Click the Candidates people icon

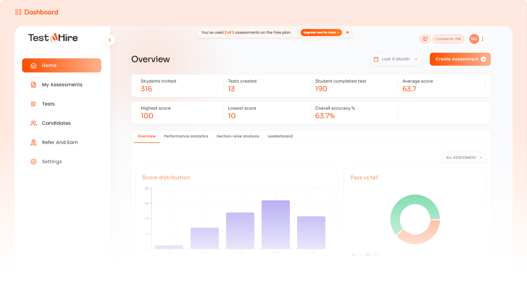34,123
